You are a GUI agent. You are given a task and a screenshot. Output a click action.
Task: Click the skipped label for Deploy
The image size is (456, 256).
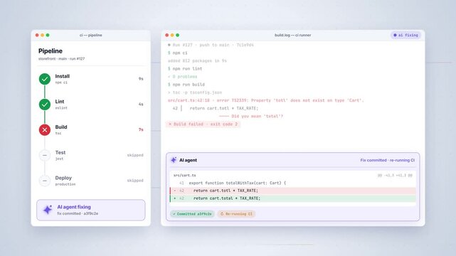click(135, 181)
